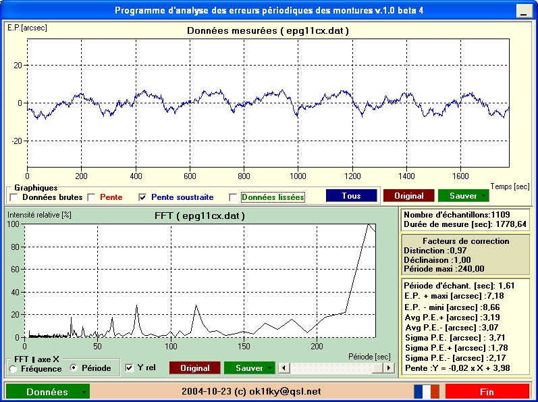The width and height of the screenshot is (538, 402).
Task: Enable the Pente graph checkbox
Action: coord(91,197)
